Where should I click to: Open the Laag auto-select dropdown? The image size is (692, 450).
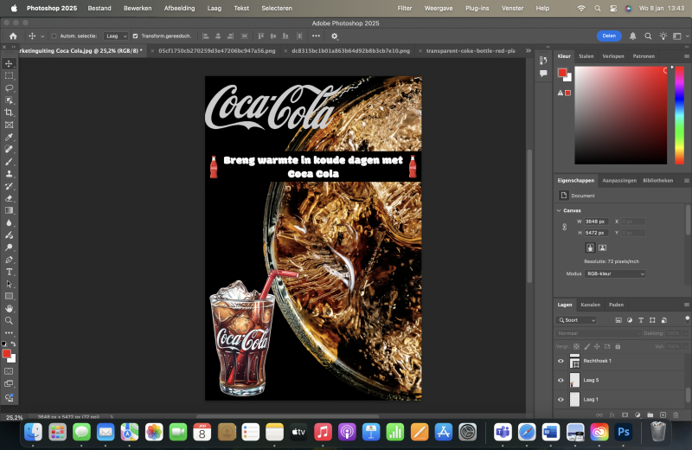116,36
